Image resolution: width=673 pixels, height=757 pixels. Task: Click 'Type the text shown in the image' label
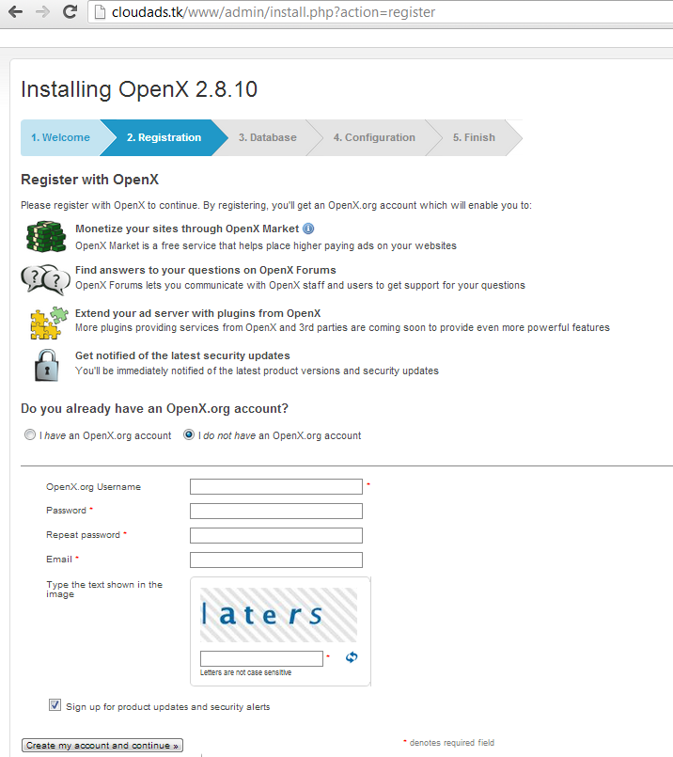104,589
